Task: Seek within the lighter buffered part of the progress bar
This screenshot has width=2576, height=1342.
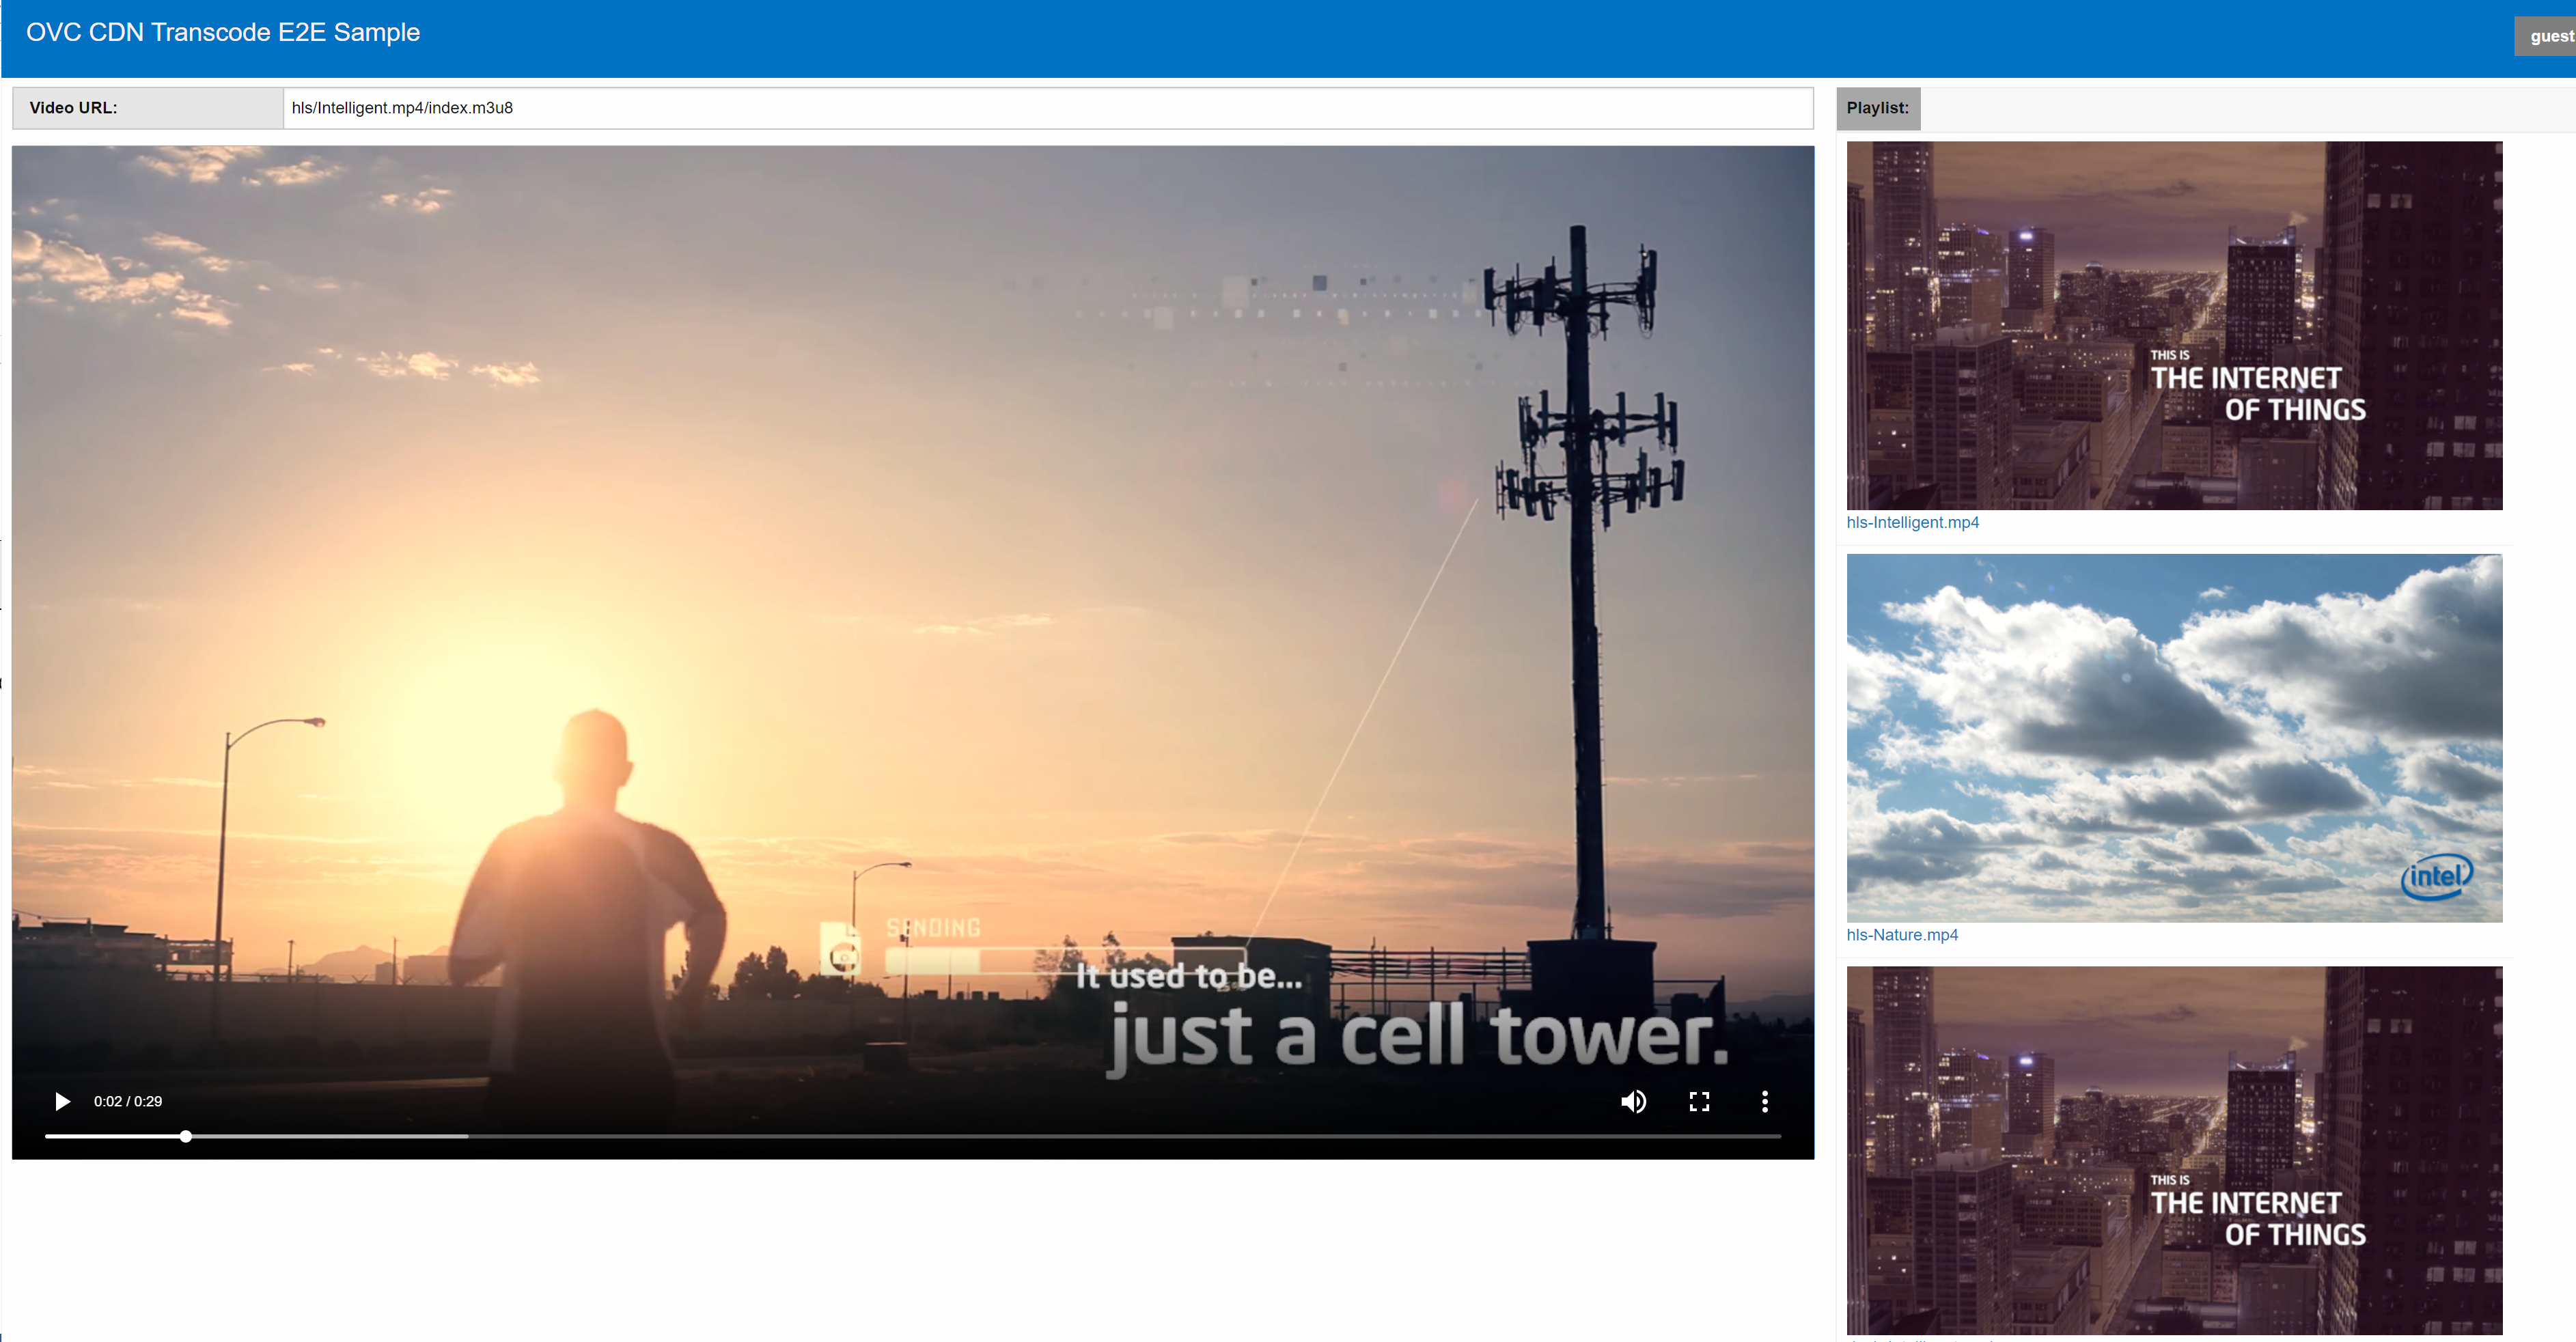Action: (x=330, y=1136)
